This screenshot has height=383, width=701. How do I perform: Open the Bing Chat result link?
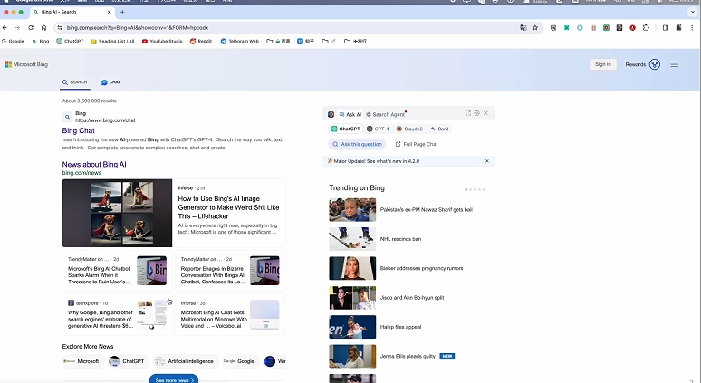click(x=78, y=130)
